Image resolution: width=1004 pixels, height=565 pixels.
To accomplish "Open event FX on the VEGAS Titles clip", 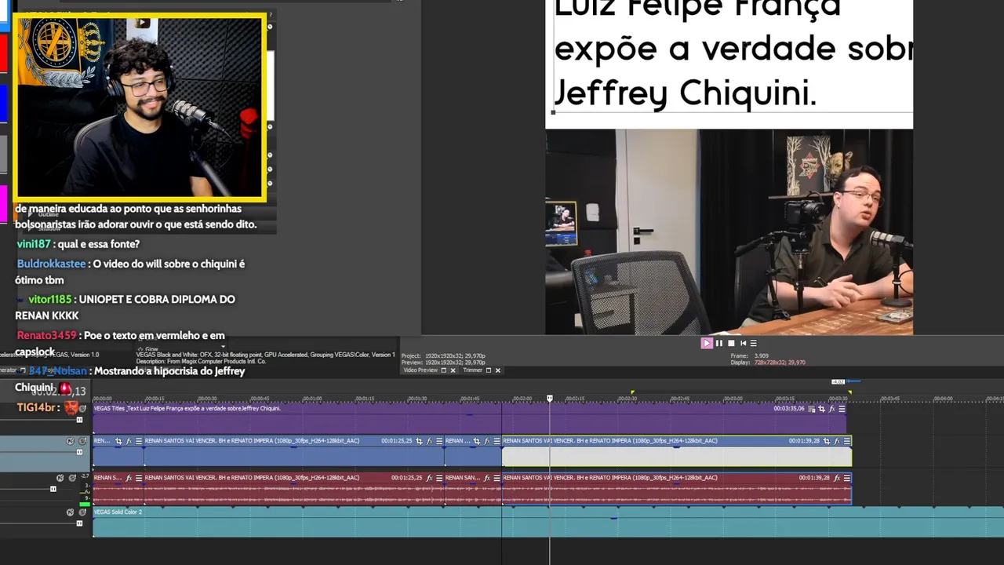I will (832, 409).
